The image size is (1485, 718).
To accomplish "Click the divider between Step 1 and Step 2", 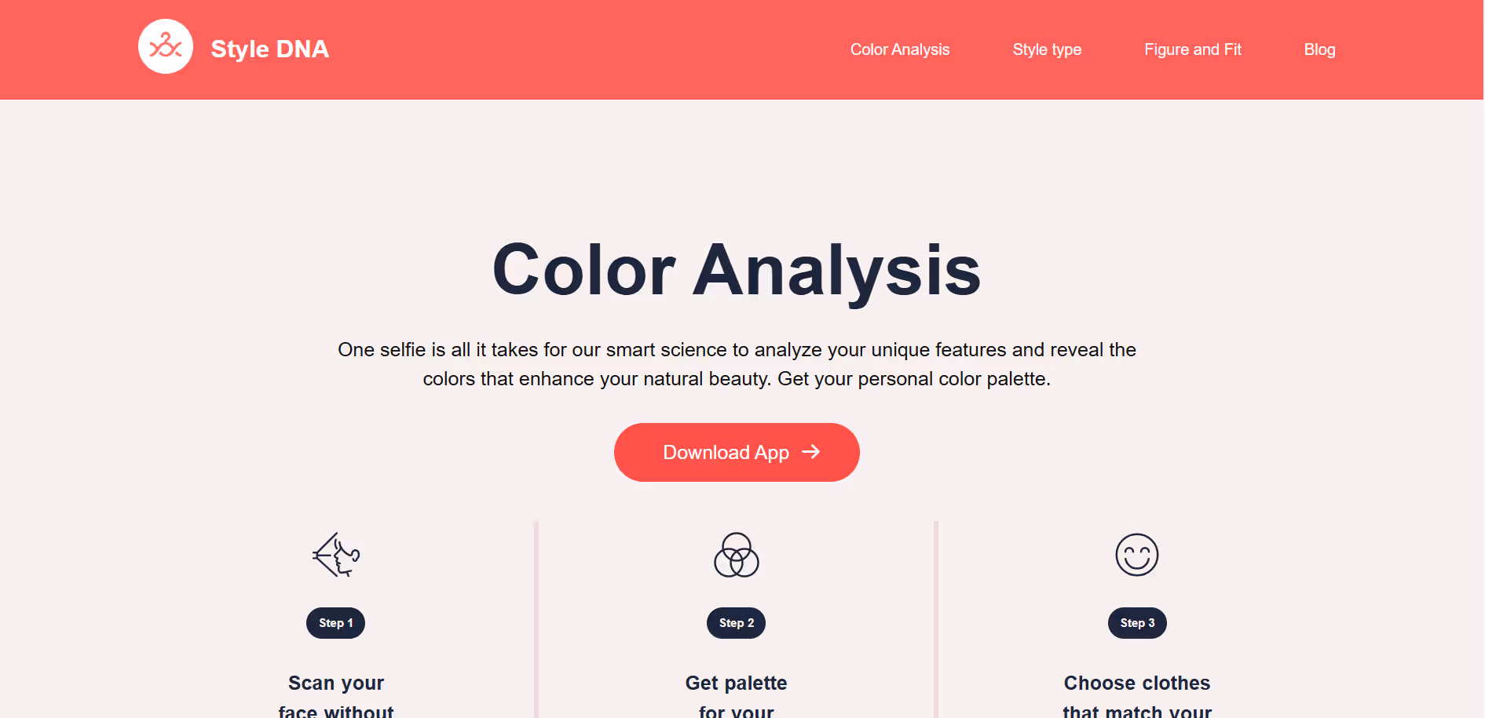I will pos(536,618).
